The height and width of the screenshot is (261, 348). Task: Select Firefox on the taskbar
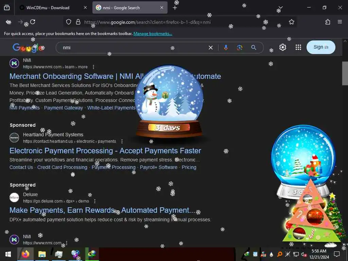pos(25,254)
